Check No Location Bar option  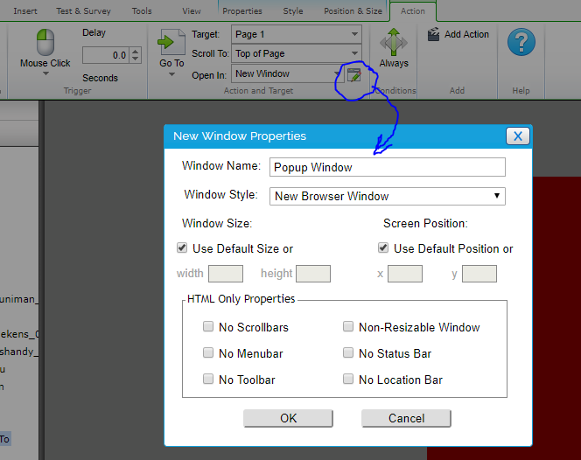click(x=348, y=379)
